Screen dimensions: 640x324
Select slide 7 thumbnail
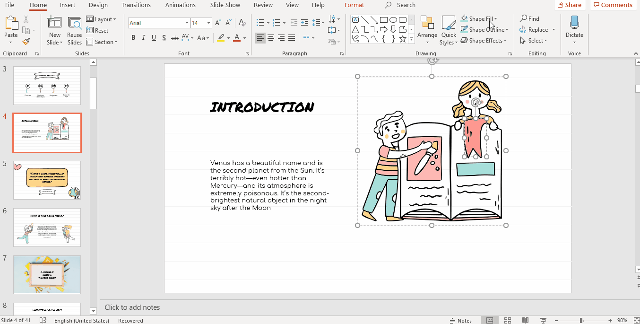click(x=47, y=274)
